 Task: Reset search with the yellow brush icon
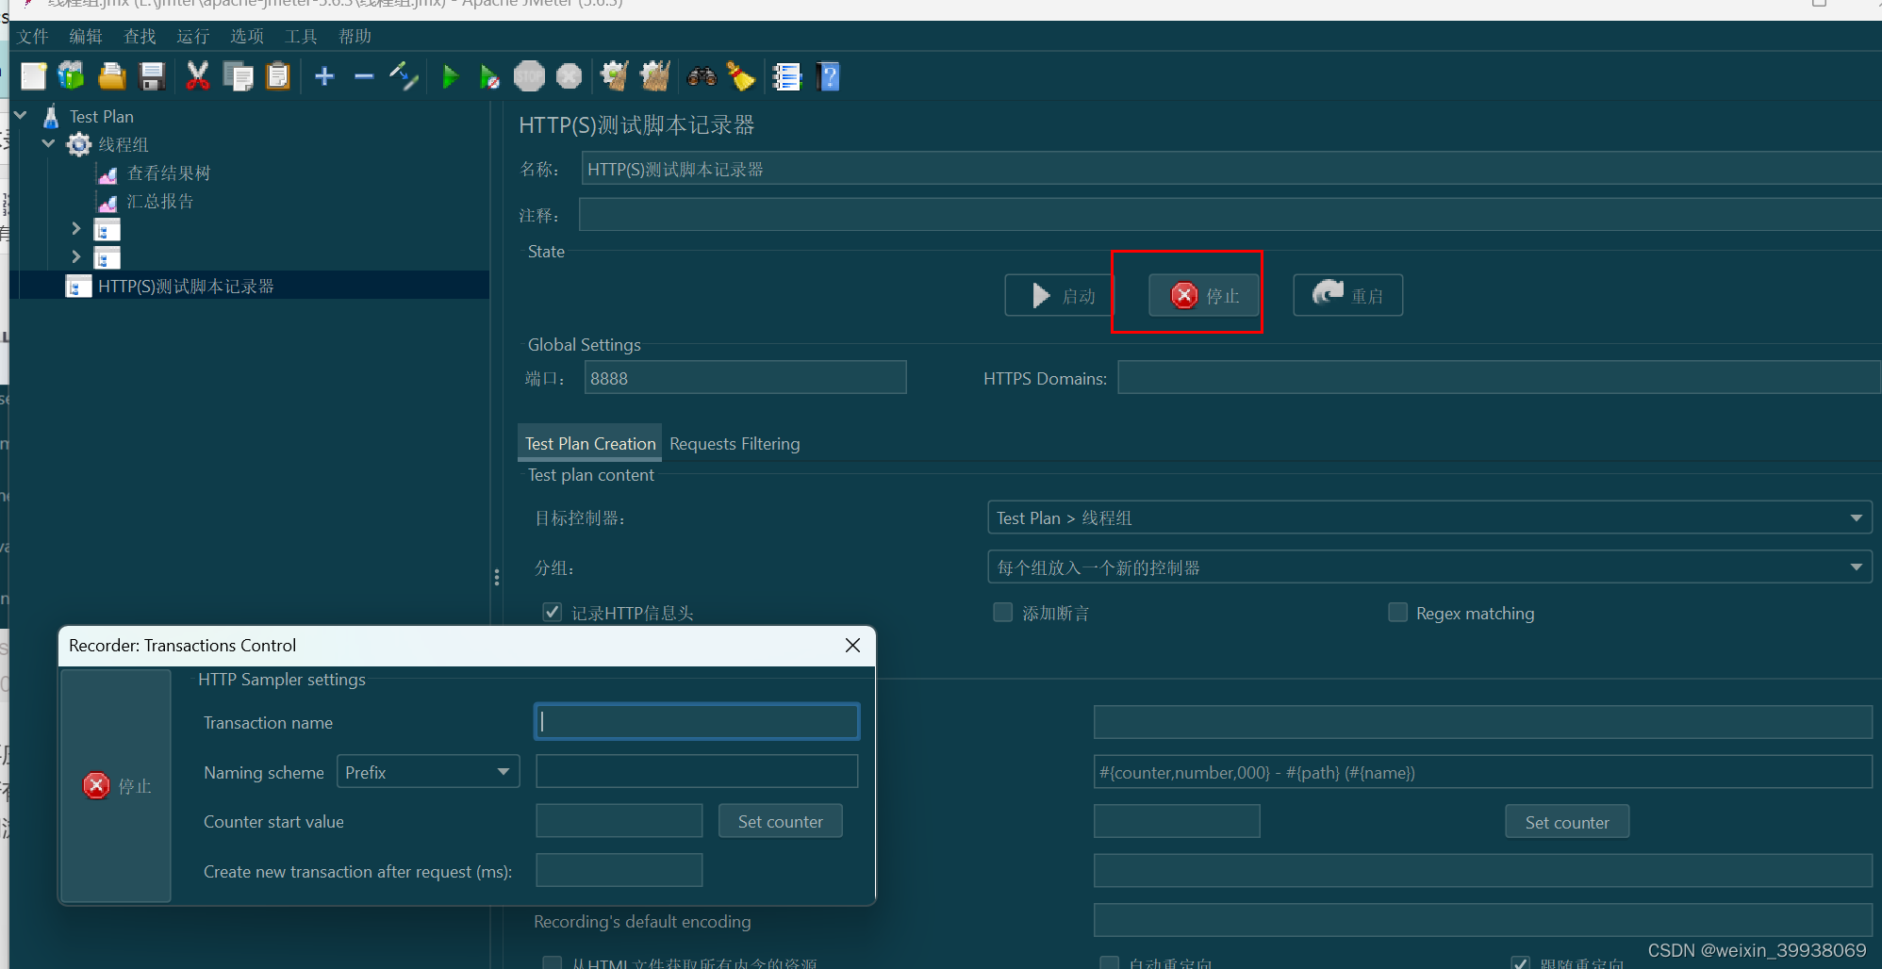pyautogui.click(x=741, y=76)
